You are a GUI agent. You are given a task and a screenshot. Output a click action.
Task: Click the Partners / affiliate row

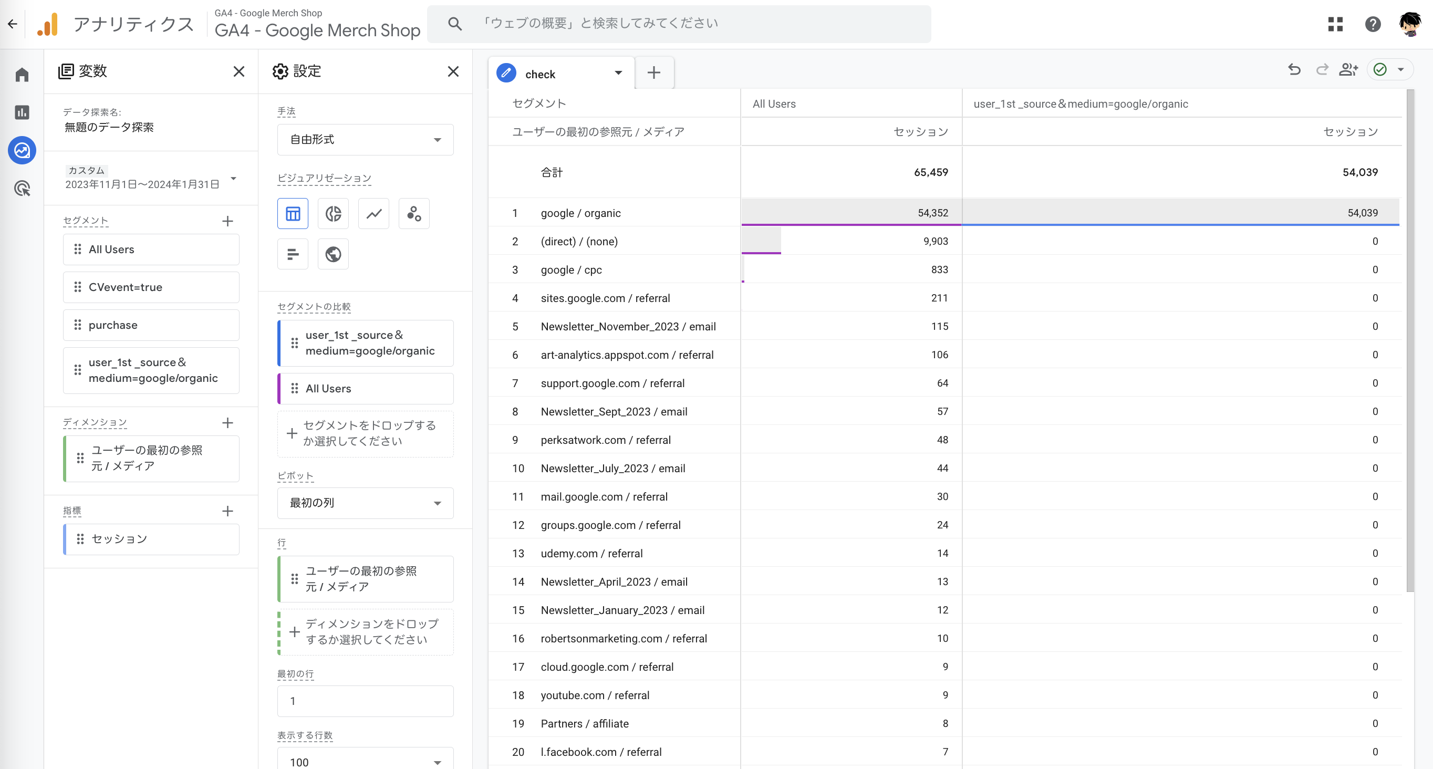[944, 723]
